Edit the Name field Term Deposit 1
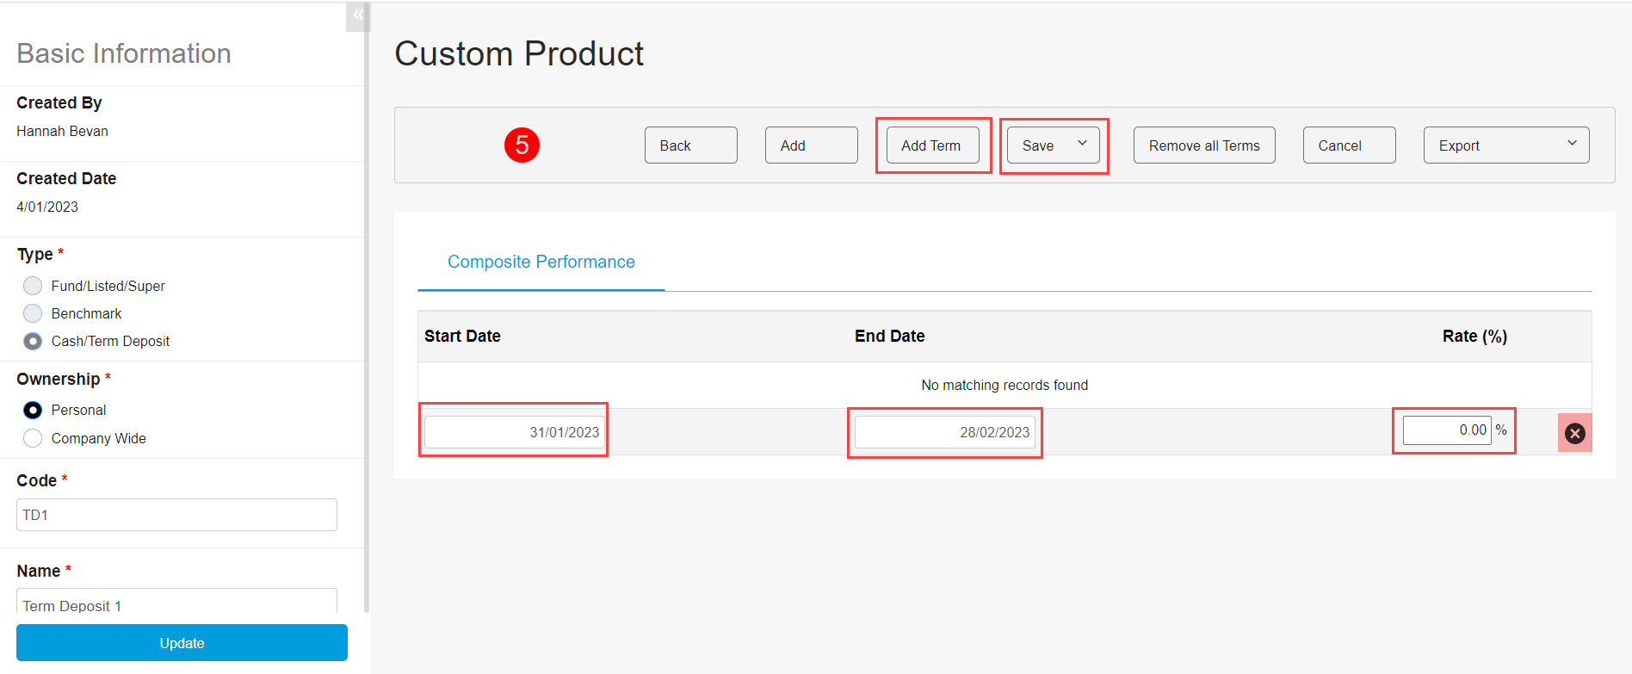The width and height of the screenshot is (1632, 674). [176, 602]
